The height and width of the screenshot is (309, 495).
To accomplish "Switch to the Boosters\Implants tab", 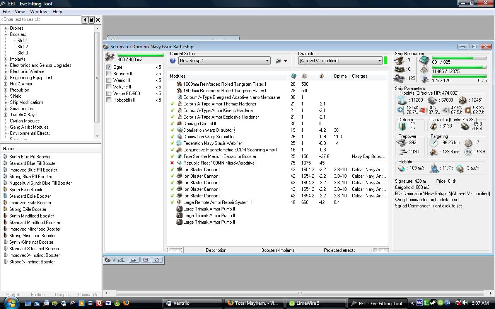I will tap(278, 250).
